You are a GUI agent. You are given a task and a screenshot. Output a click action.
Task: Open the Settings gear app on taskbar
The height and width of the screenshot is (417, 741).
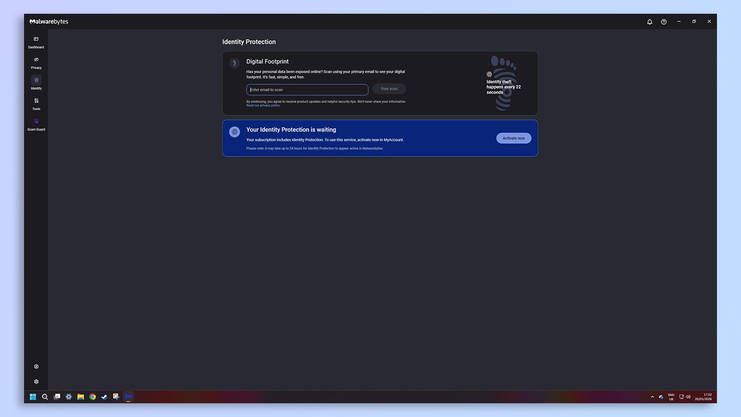(x=69, y=397)
